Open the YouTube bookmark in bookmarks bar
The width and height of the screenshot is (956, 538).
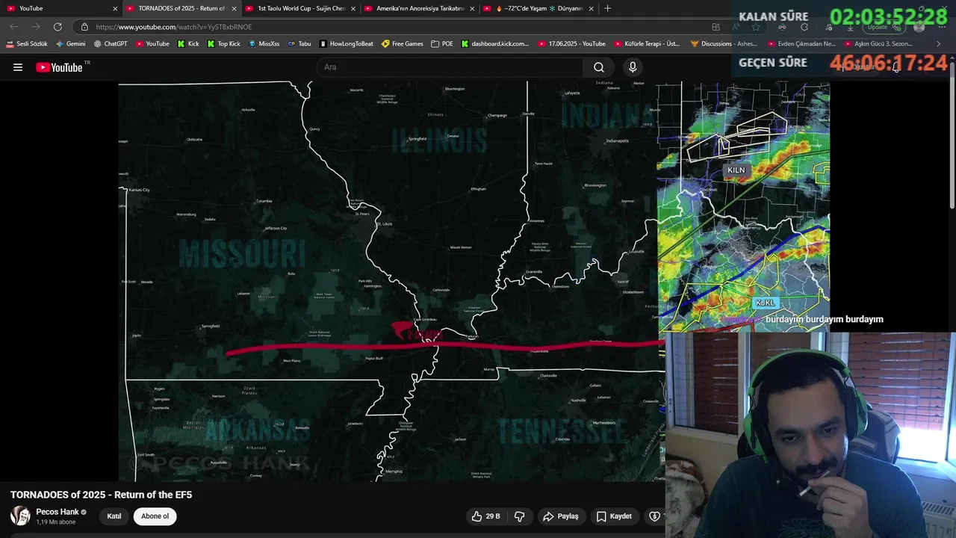152,44
